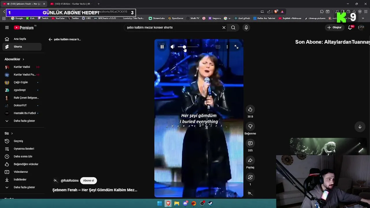The image size is (370, 208).
Task: Open Kurtlar Vadisi Pu... channel
Action: (22, 75)
